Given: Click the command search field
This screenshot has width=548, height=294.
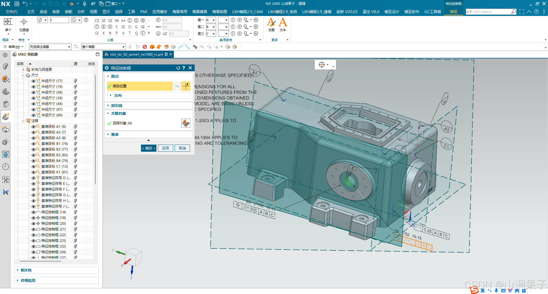Looking at the screenshot, I should [488, 12].
